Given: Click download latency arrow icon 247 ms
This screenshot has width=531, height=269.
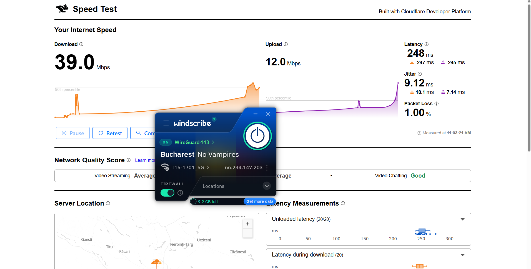Looking at the screenshot, I should click(412, 62).
